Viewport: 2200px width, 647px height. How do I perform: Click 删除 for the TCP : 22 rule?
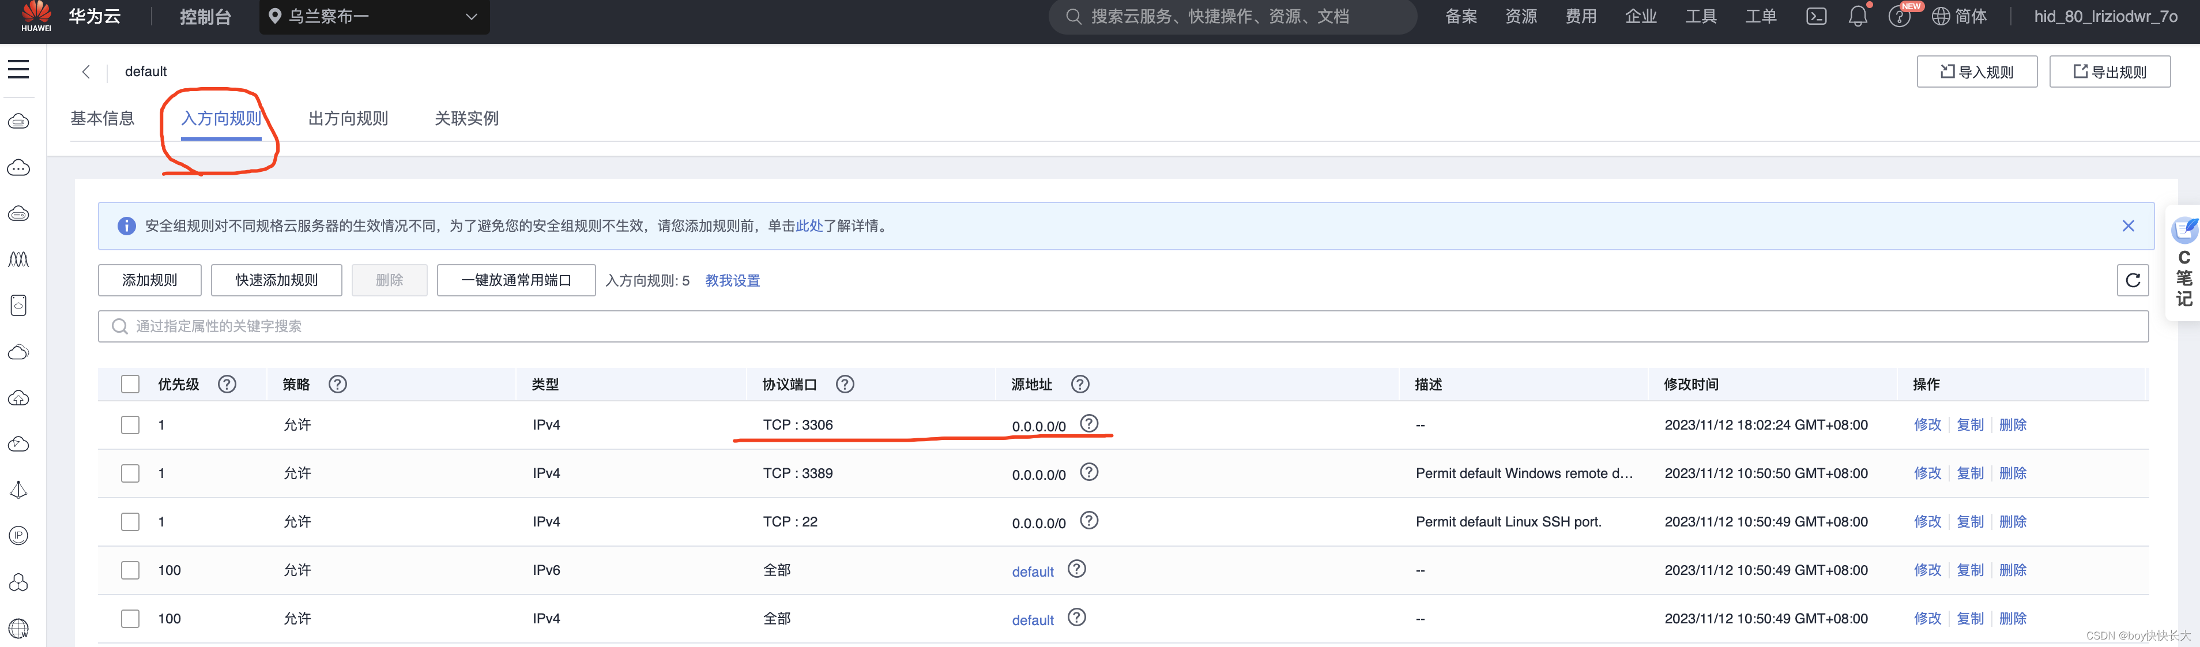point(2013,522)
